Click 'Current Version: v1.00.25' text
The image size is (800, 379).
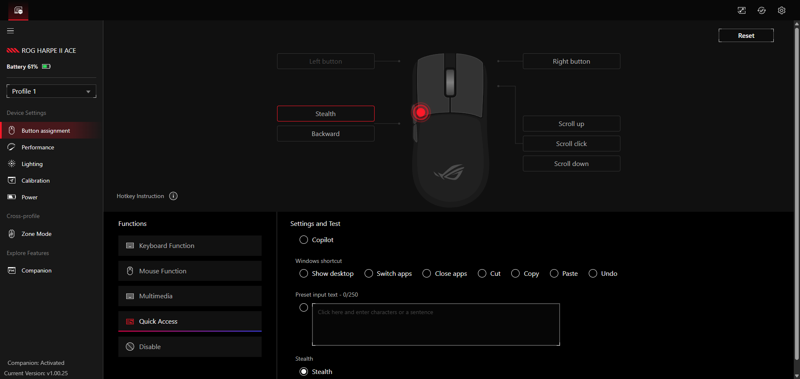pos(36,373)
